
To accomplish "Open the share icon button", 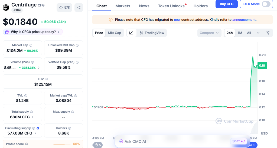I will pos(79,8).
